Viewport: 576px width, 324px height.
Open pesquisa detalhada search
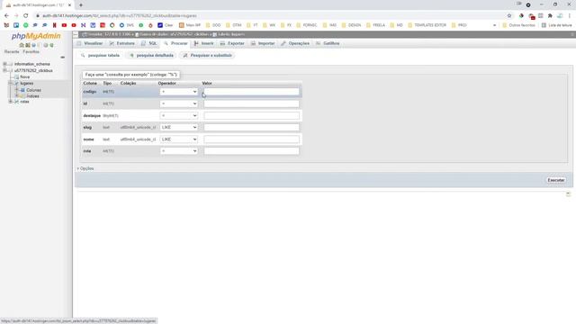[x=151, y=56]
